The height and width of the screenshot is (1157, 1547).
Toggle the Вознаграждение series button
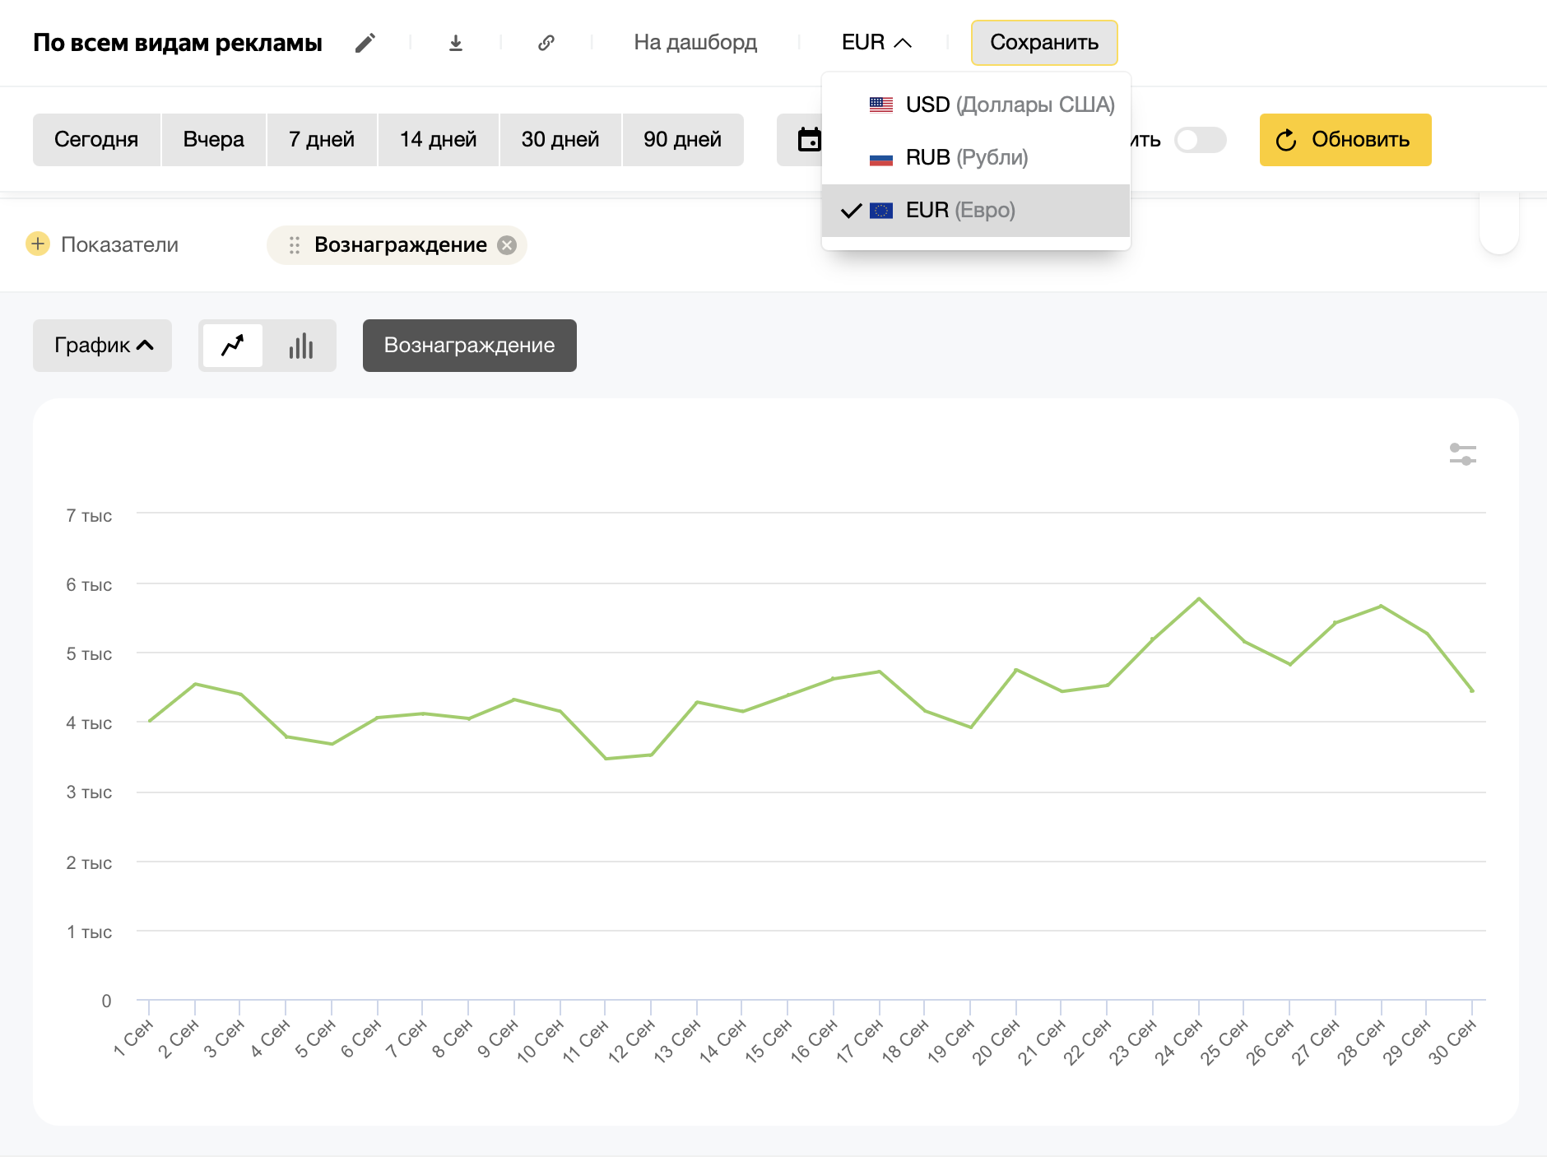(x=469, y=346)
